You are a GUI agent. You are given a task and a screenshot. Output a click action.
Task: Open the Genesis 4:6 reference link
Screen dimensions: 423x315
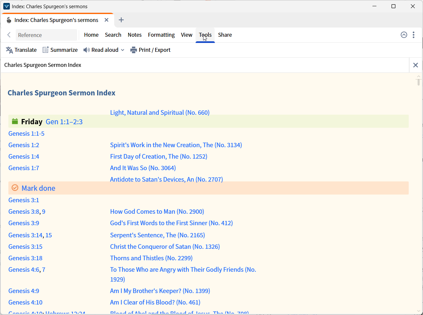point(24,269)
